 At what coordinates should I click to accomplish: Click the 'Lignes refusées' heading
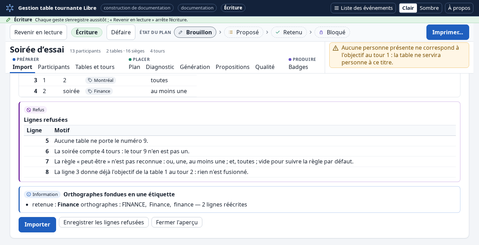pyautogui.click(x=46, y=120)
